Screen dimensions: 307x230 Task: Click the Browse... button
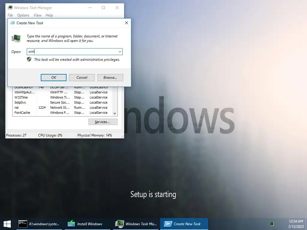tap(110, 78)
